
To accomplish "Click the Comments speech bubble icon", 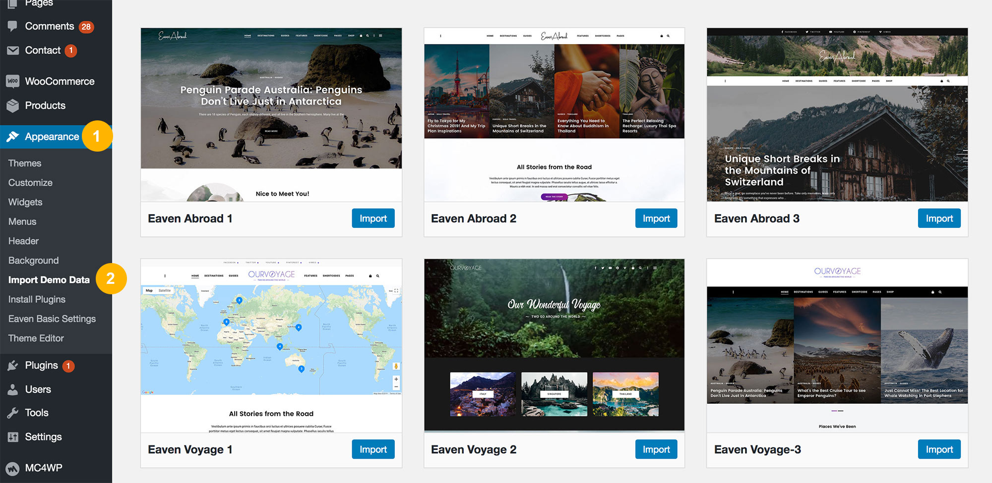I will (x=12, y=26).
